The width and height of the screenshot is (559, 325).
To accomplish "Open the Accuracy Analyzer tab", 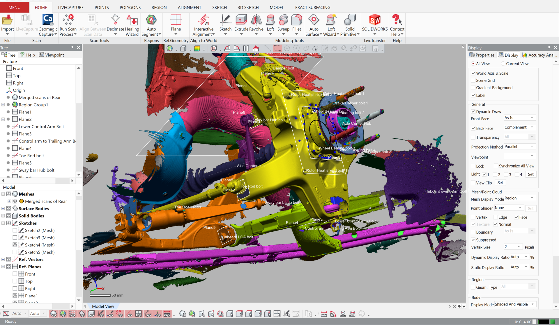I will pos(539,55).
